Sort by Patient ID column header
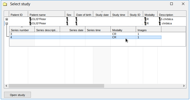Screen dimensions: 190x100 tap(18, 14)
